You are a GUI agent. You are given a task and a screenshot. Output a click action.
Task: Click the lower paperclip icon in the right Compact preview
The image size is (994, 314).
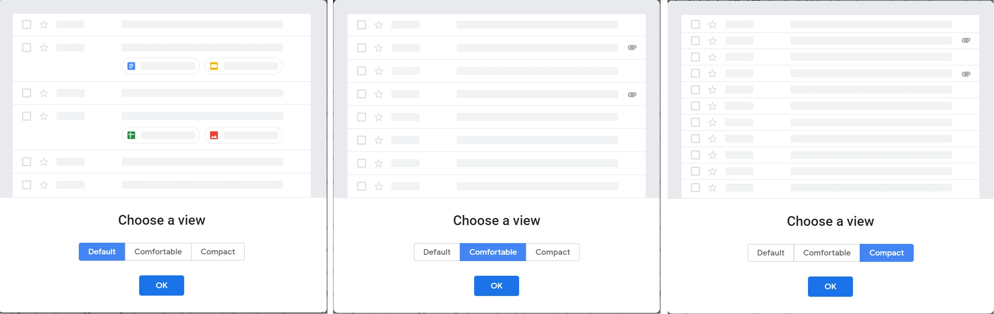(966, 74)
